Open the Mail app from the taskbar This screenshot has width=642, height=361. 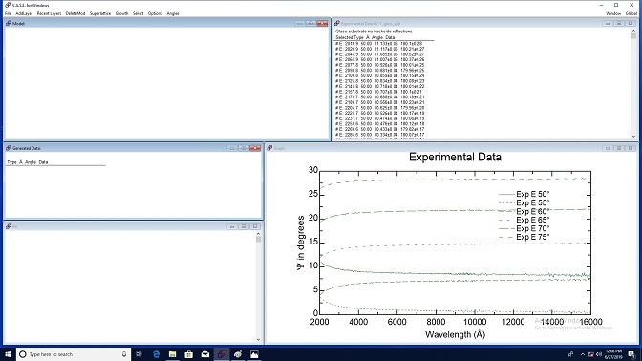pyautogui.click(x=205, y=354)
